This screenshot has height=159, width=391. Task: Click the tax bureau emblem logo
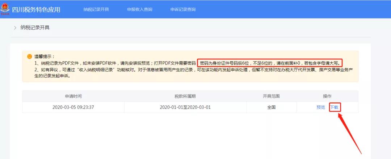point(5,9)
